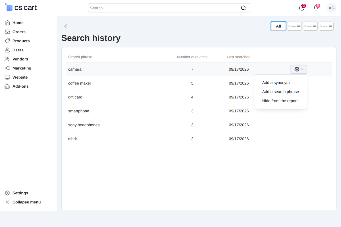The image size is (341, 227).
Task: Choose "Add a synonym" from menu
Action: [x=276, y=83]
